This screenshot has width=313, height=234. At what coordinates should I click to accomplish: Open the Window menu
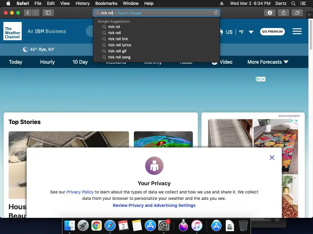point(131,3)
